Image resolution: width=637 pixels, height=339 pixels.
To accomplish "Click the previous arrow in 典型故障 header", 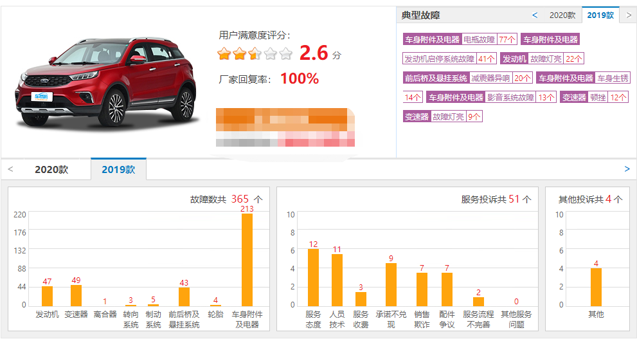I will [535, 15].
